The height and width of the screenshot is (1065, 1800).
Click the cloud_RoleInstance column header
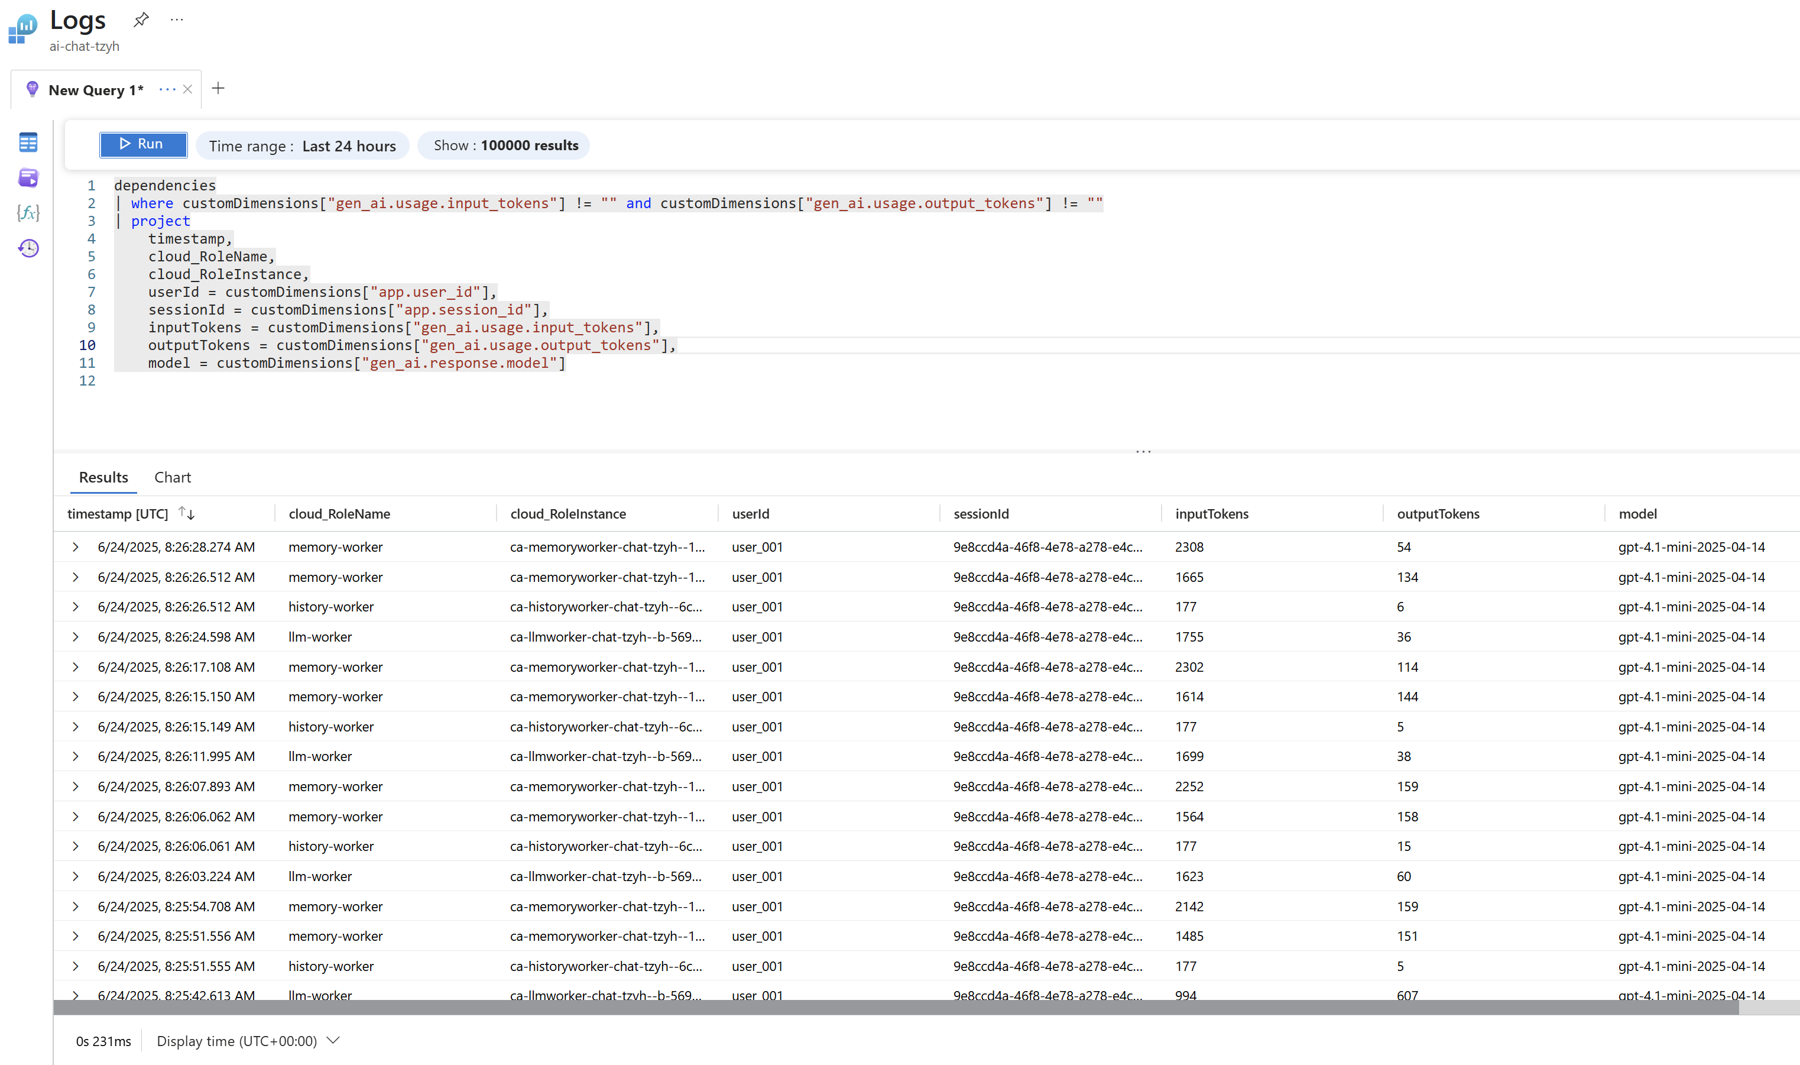pyautogui.click(x=568, y=514)
